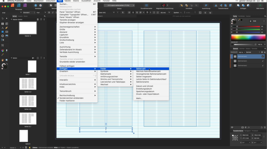This screenshot has width=267, height=149.
Task: Switch to the Photo persona icon
Action: 25,5
